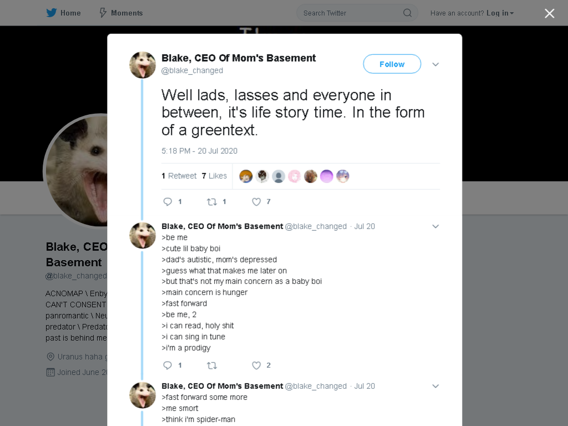Viewport: 568px width, 426px height.
Task: Like the '>be me' tweet with 2 likes
Action: 256,366
